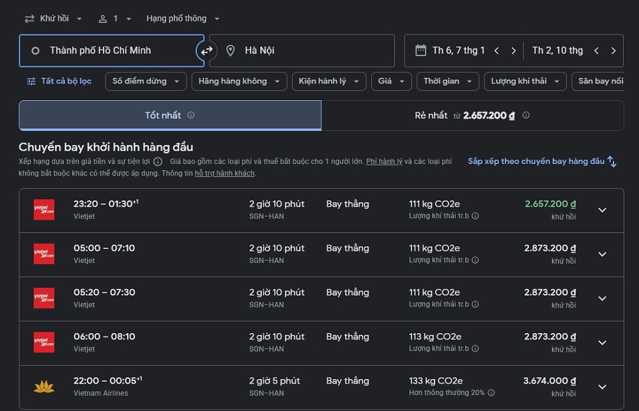Screen dimensions: 639x411
Task: Click emissions info icon for 23:20 flight
Action: coord(475,216)
